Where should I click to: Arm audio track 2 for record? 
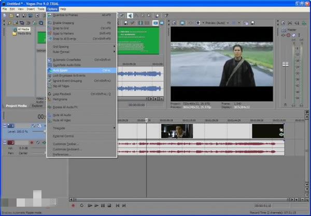tap(31, 142)
